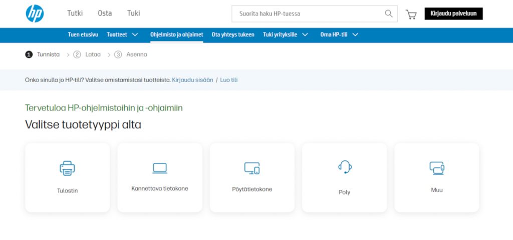Click Luo tili link

click(228, 80)
